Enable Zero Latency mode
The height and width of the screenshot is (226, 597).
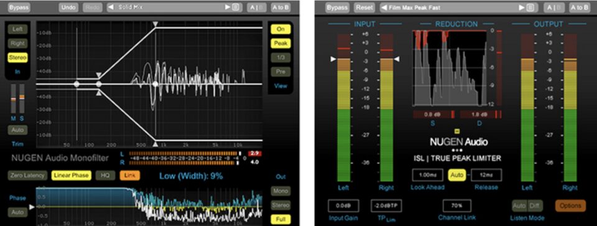coord(28,176)
